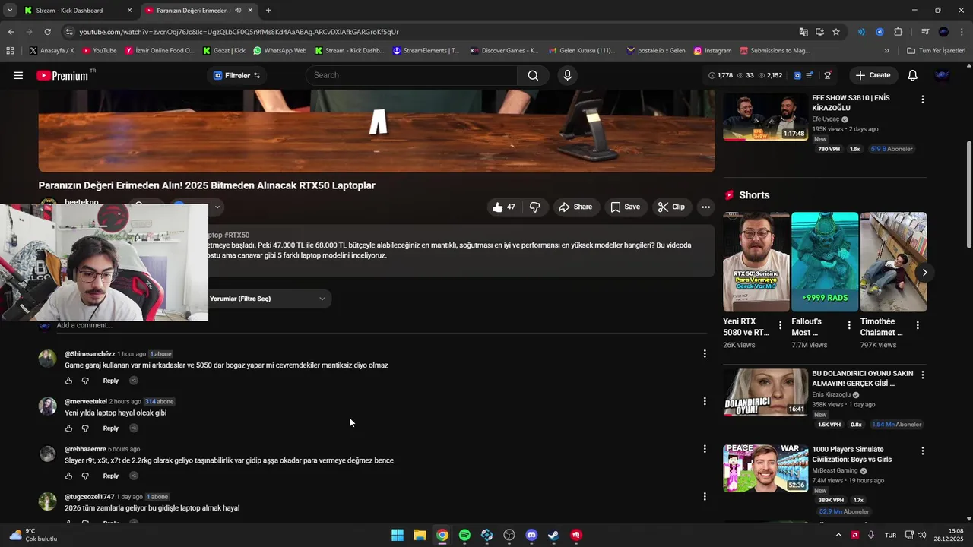Open media controls icon in toolbar

(x=925, y=32)
